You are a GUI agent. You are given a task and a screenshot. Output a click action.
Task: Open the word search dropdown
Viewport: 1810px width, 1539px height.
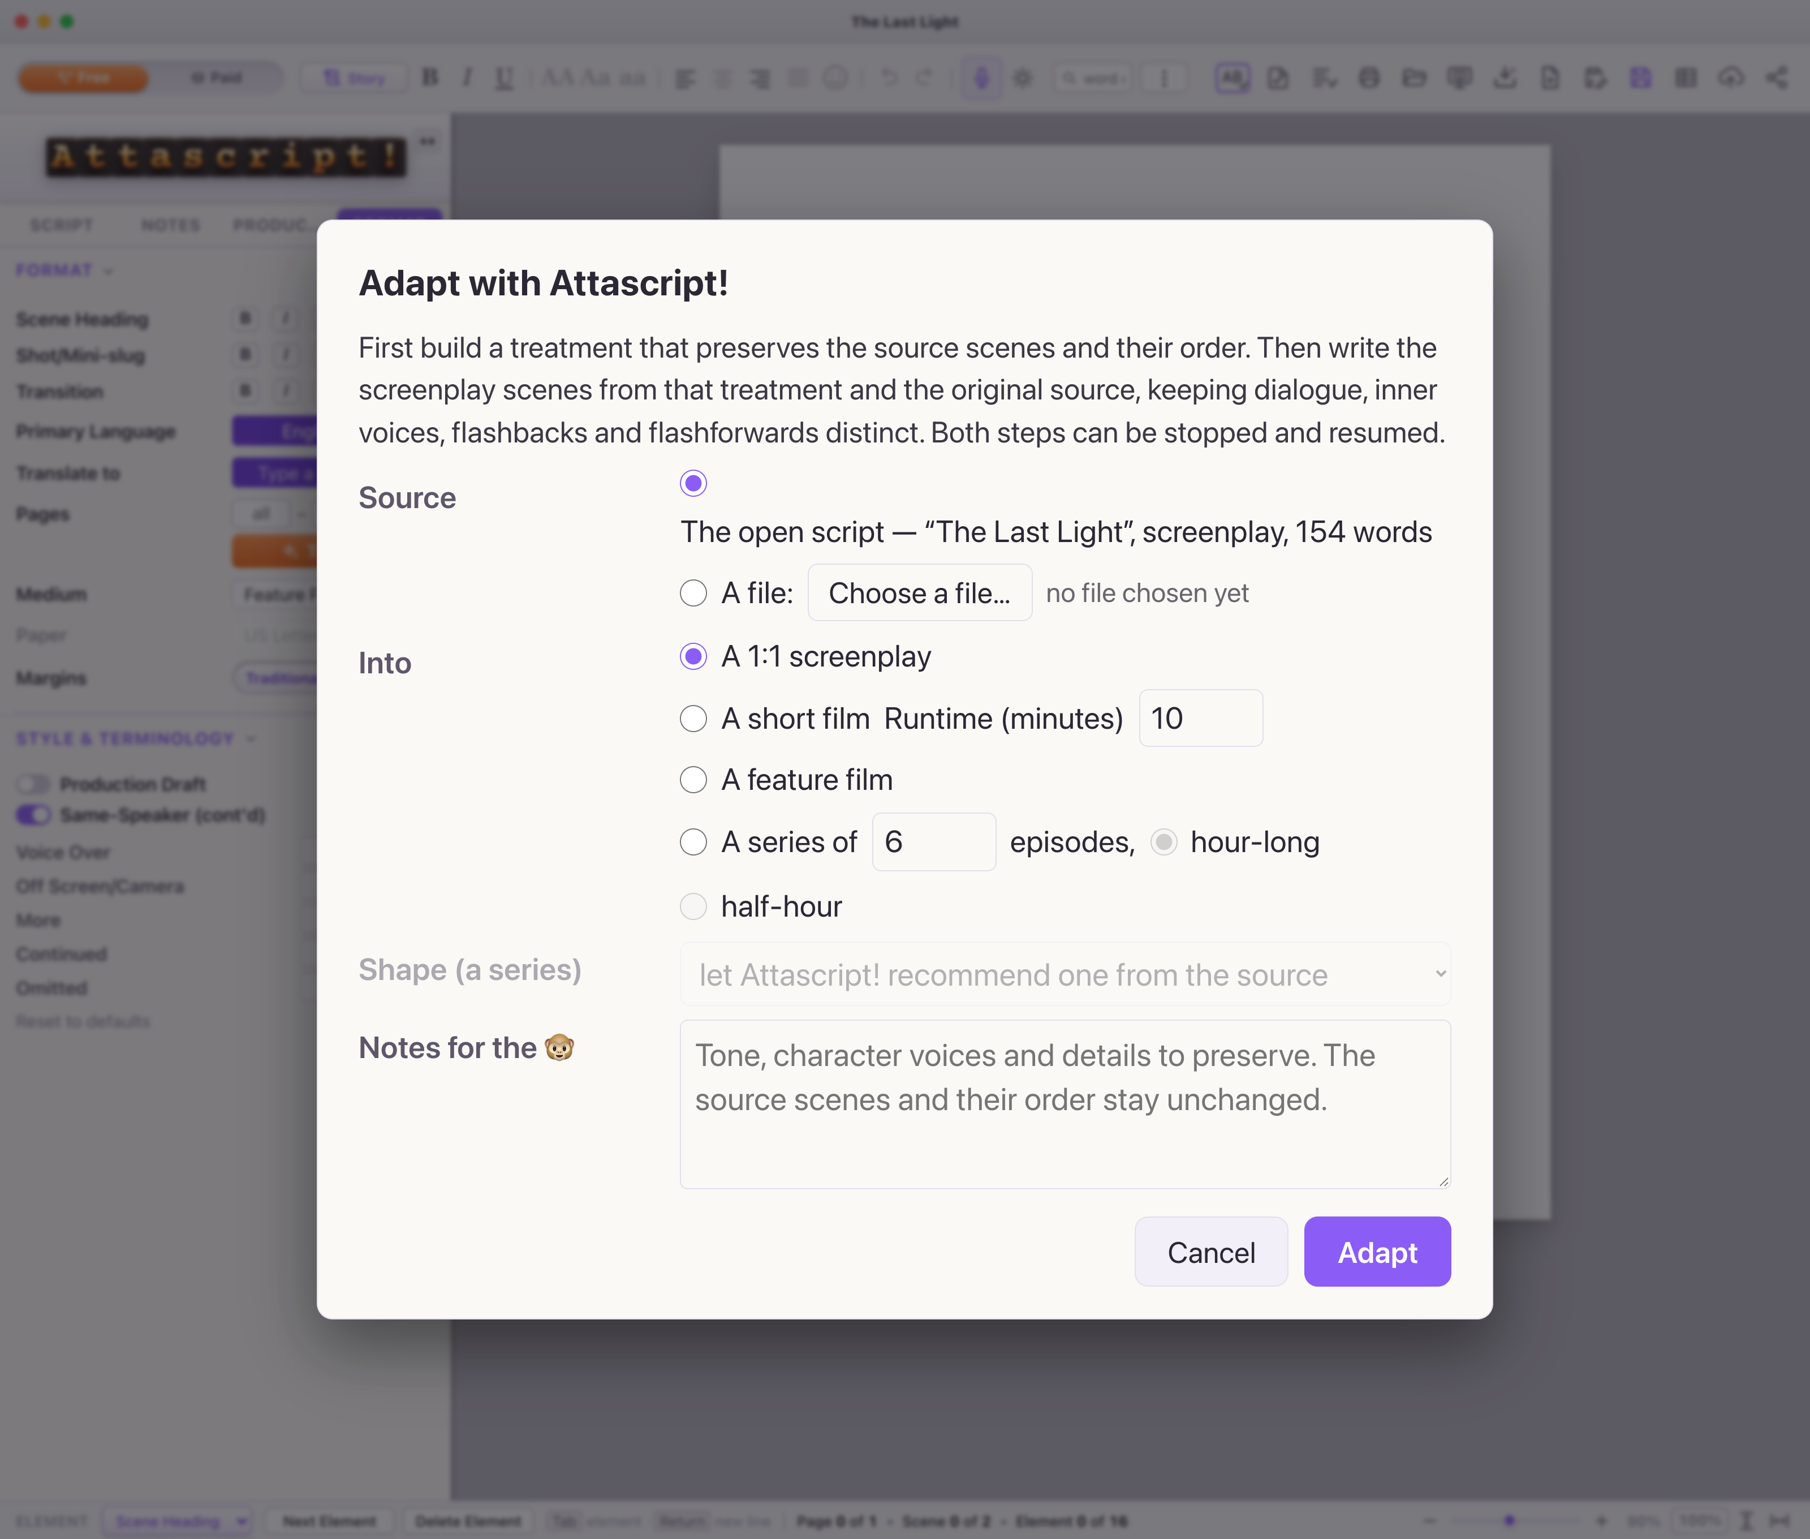coord(1092,79)
